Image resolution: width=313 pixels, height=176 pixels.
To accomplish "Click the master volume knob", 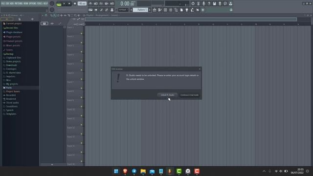I will [52, 3].
